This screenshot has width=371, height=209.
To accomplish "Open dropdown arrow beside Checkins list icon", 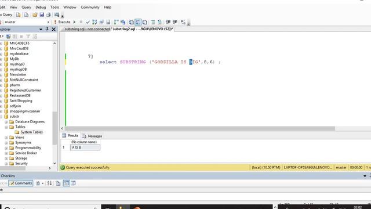I will click(x=42, y=183).
